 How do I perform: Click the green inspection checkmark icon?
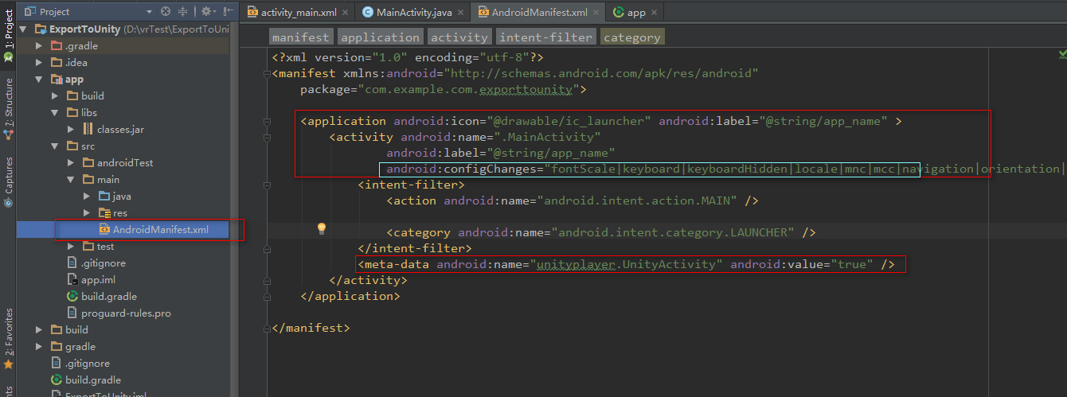coord(1062,54)
